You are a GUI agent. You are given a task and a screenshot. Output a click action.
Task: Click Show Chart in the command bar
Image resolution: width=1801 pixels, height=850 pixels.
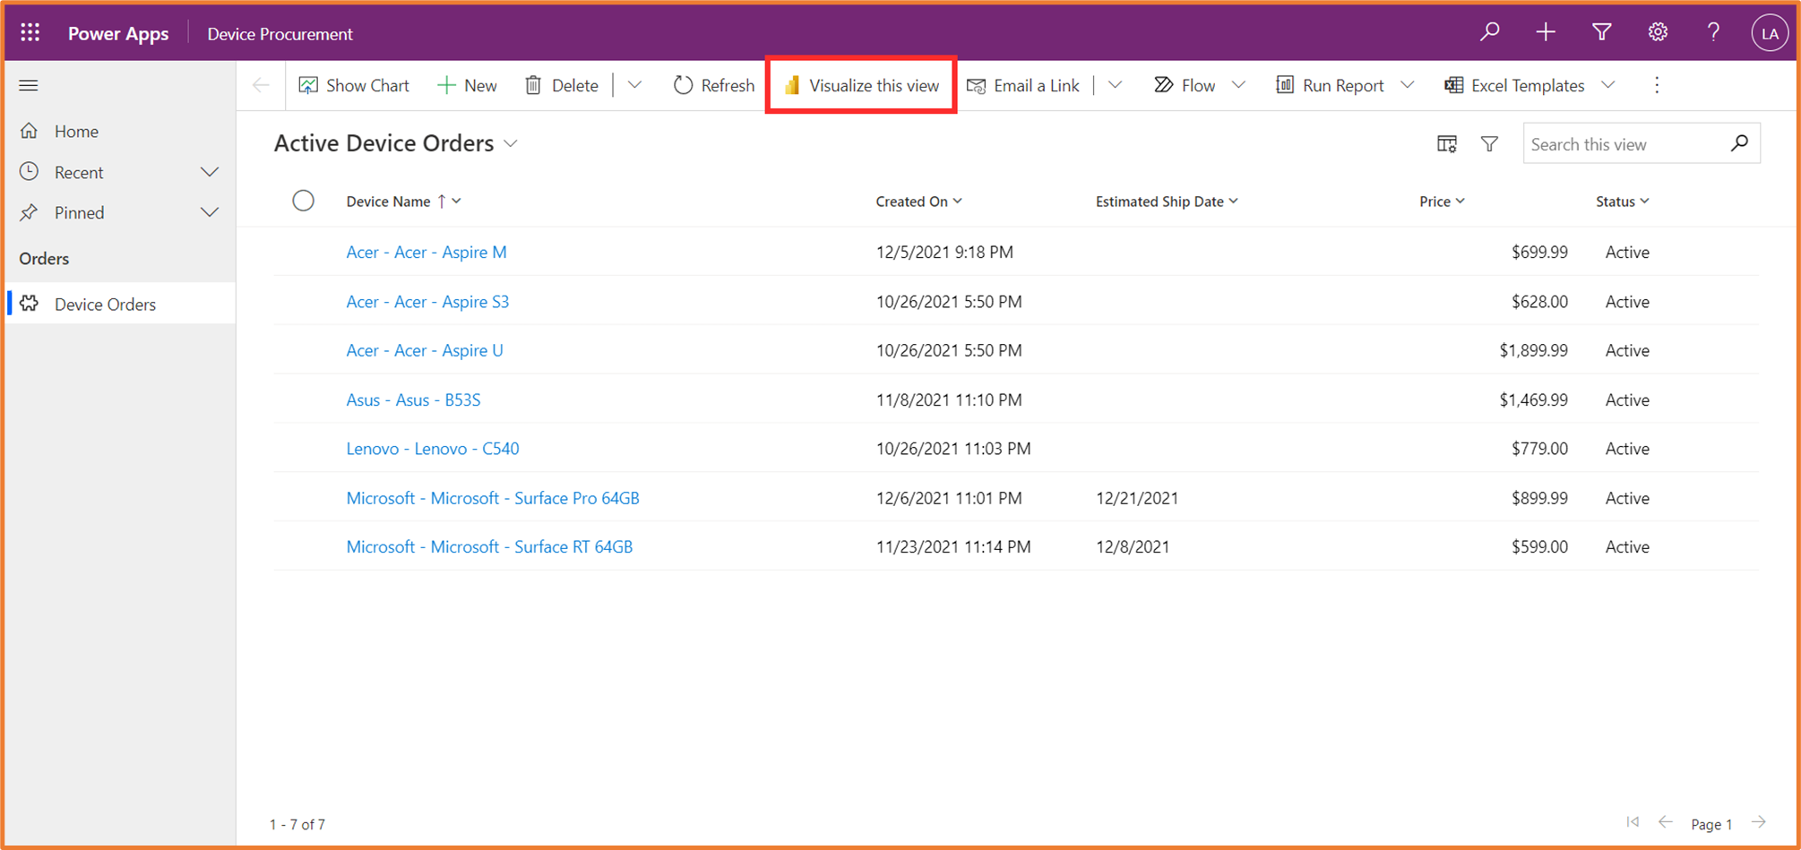click(x=354, y=85)
